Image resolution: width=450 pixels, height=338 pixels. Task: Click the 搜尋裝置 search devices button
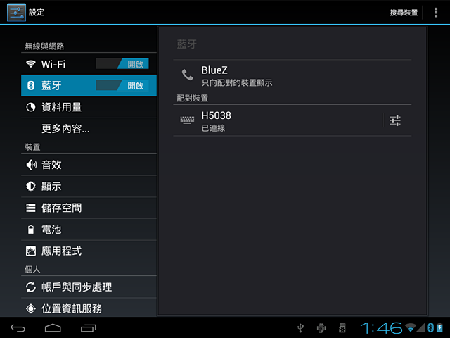click(404, 13)
